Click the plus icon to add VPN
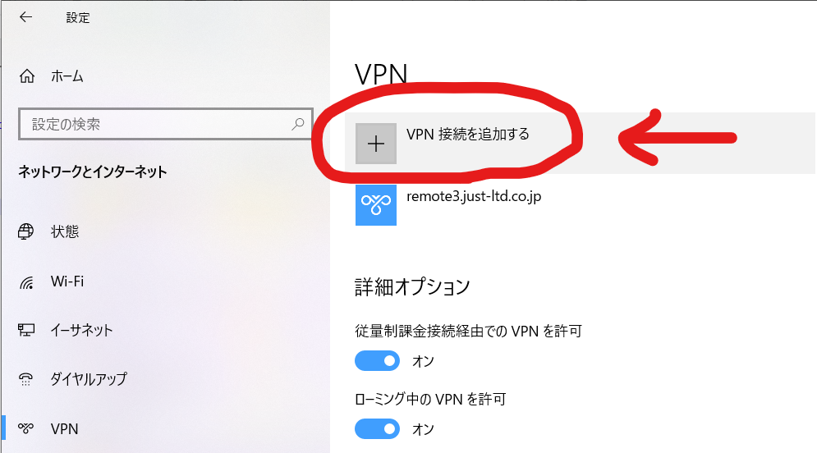 coord(376,144)
